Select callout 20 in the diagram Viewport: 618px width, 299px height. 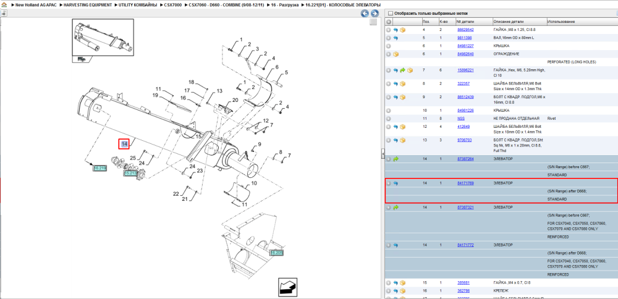tap(235, 100)
